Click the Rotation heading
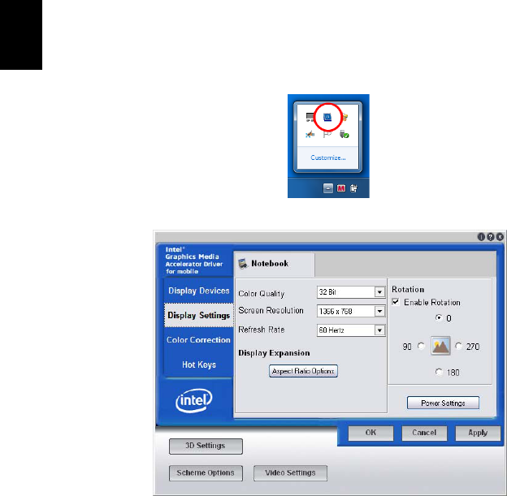The height and width of the screenshot is (496, 507). pyautogui.click(x=408, y=289)
